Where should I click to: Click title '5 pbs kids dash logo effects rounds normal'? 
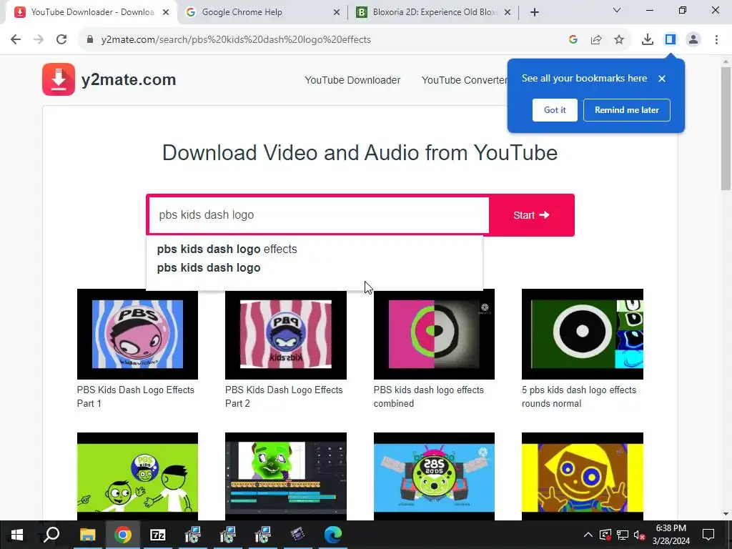579,397
